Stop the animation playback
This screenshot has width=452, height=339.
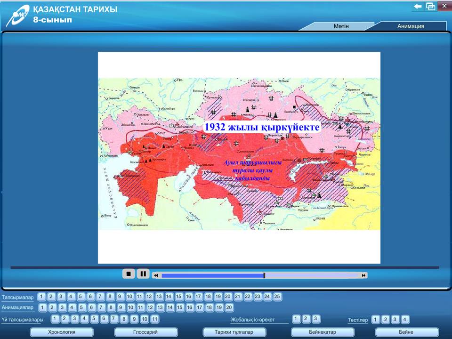(x=129, y=274)
